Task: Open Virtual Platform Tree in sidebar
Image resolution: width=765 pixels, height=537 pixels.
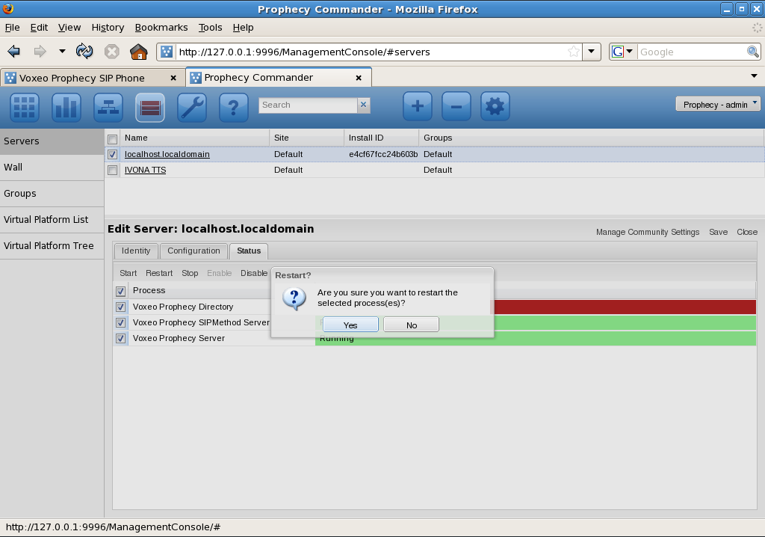Action: (52, 246)
